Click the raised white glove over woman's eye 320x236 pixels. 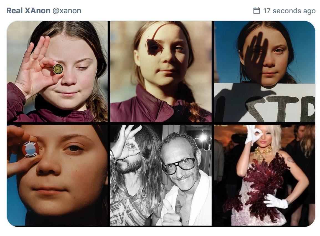254,134
